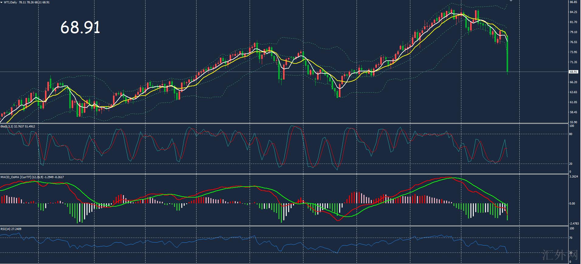Select the large 68.91 text label
The width and height of the screenshot is (581, 264).
pyautogui.click(x=80, y=28)
